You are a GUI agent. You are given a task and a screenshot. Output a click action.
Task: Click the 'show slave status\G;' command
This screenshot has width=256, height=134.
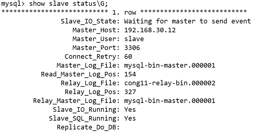[x=69, y=4]
